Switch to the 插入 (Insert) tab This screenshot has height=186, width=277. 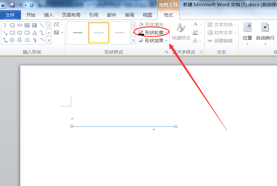[48, 15]
